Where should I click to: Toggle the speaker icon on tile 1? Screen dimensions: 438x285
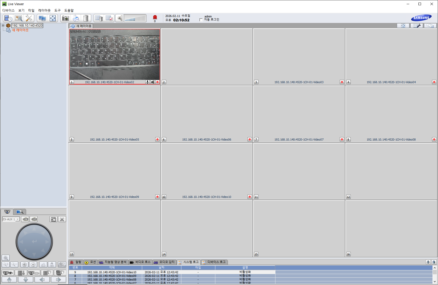pyautogui.click(x=152, y=82)
